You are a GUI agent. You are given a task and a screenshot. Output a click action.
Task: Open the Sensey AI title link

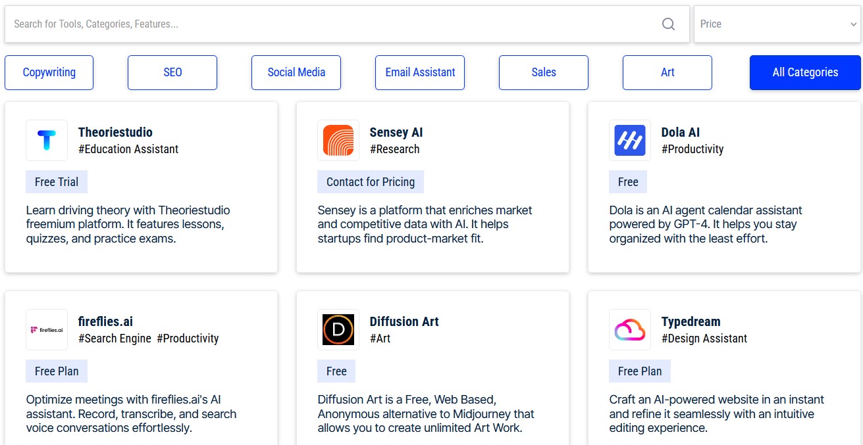point(396,132)
